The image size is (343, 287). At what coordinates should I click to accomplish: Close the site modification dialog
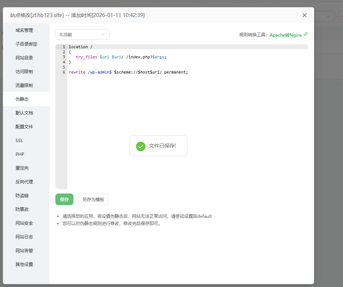(x=304, y=15)
